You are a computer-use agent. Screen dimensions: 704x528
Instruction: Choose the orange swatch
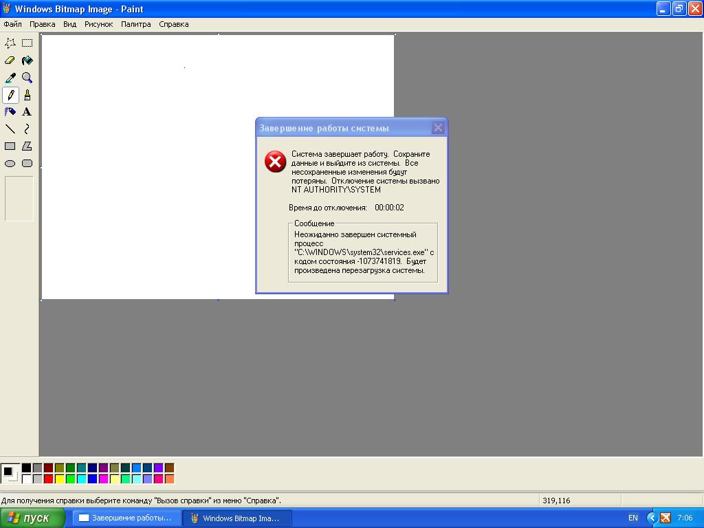coord(170,479)
